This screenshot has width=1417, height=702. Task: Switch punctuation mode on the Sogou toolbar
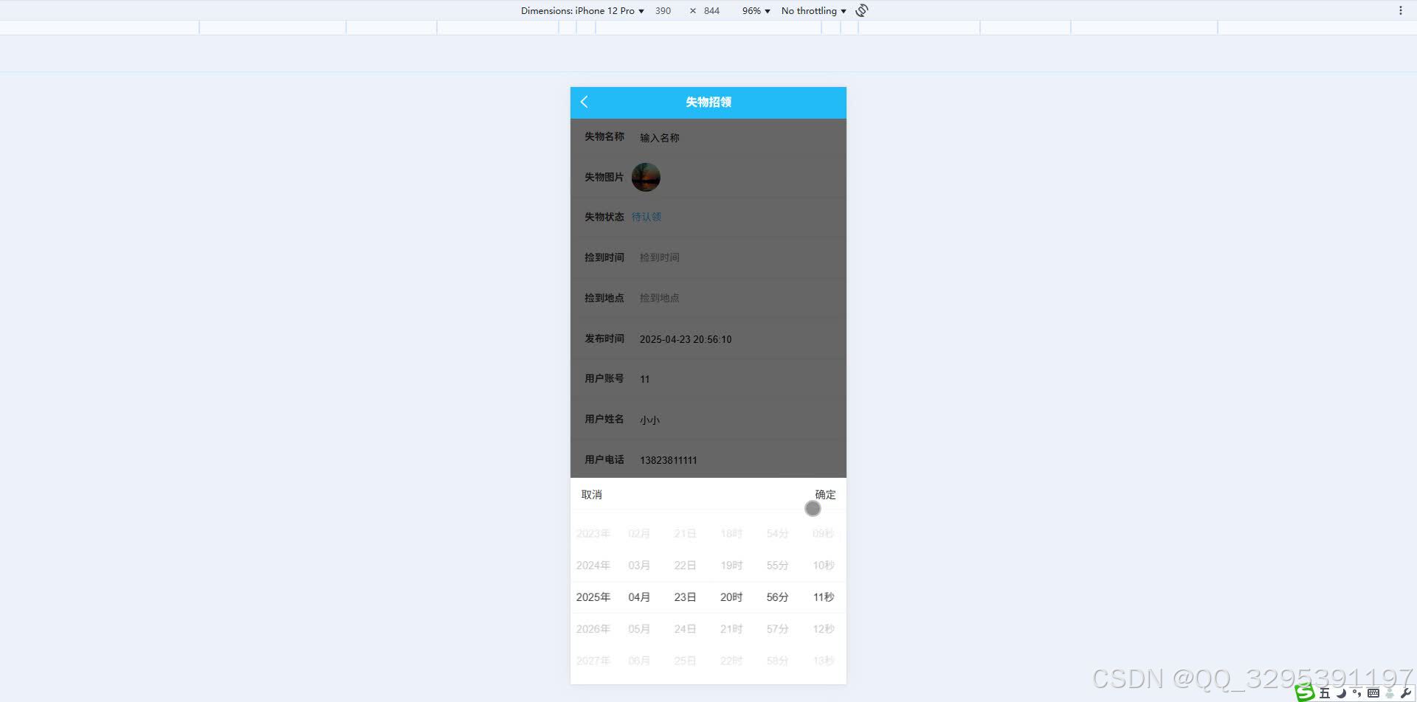coord(1356,693)
